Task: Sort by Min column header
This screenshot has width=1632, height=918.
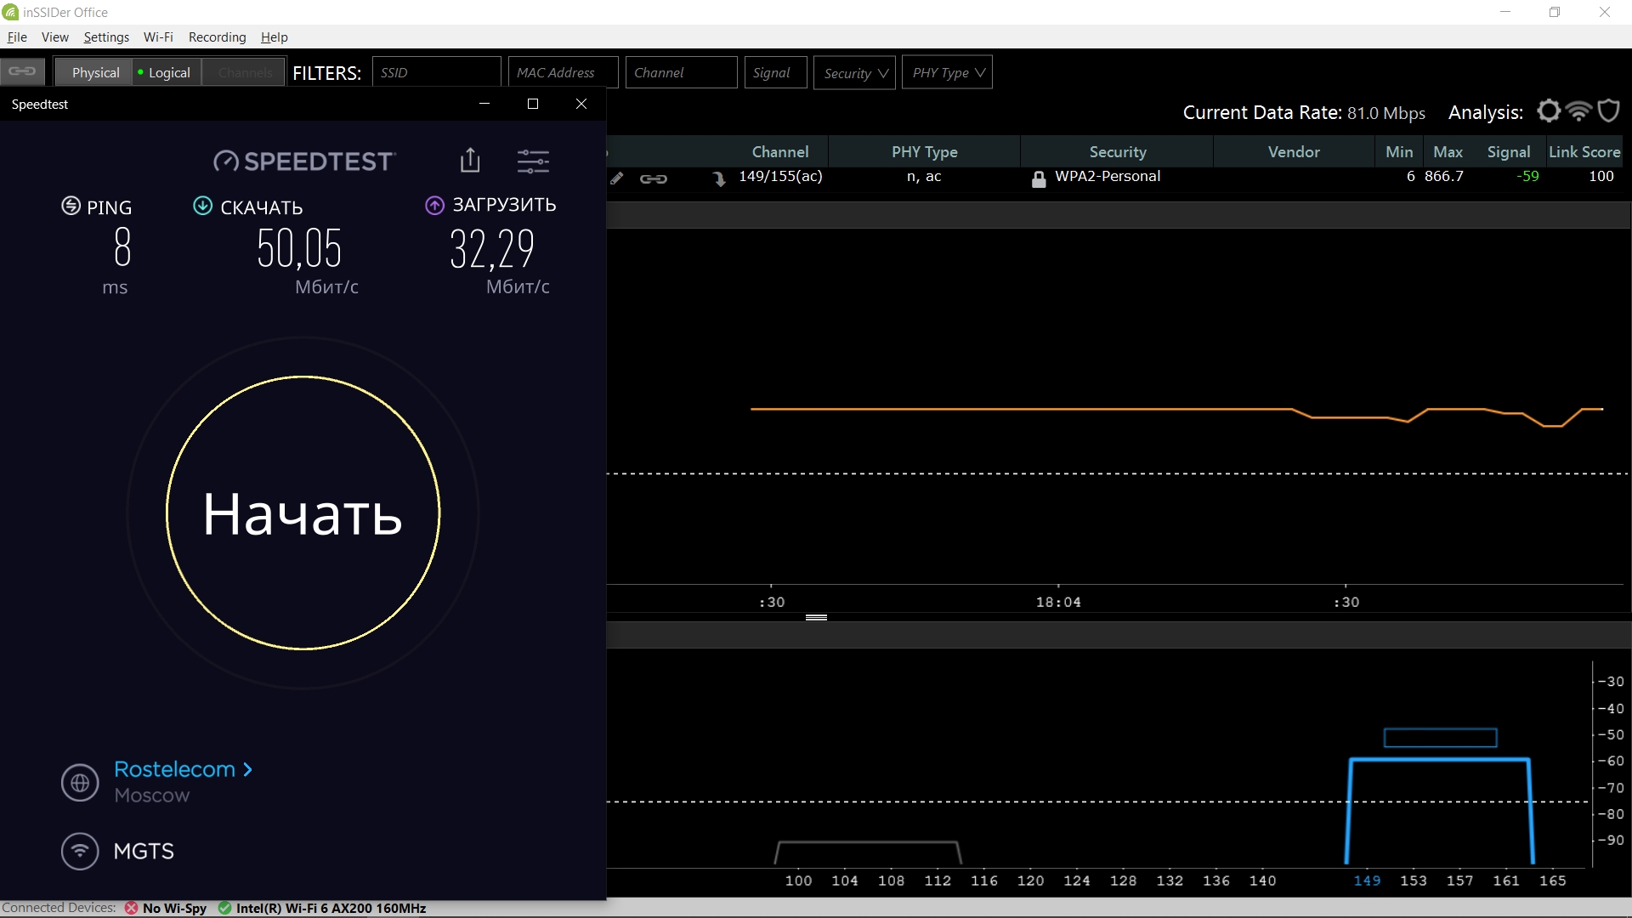Action: (1399, 151)
